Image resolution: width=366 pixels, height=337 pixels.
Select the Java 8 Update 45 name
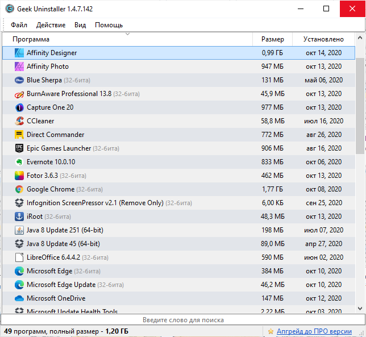pyautogui.click(x=63, y=244)
